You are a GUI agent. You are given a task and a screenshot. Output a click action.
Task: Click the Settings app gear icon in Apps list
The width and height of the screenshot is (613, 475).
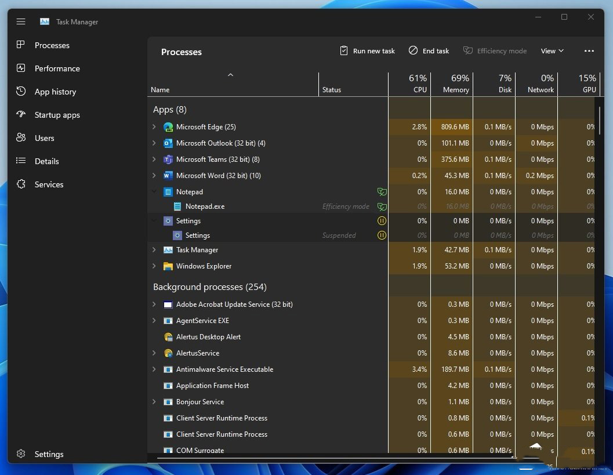168,221
